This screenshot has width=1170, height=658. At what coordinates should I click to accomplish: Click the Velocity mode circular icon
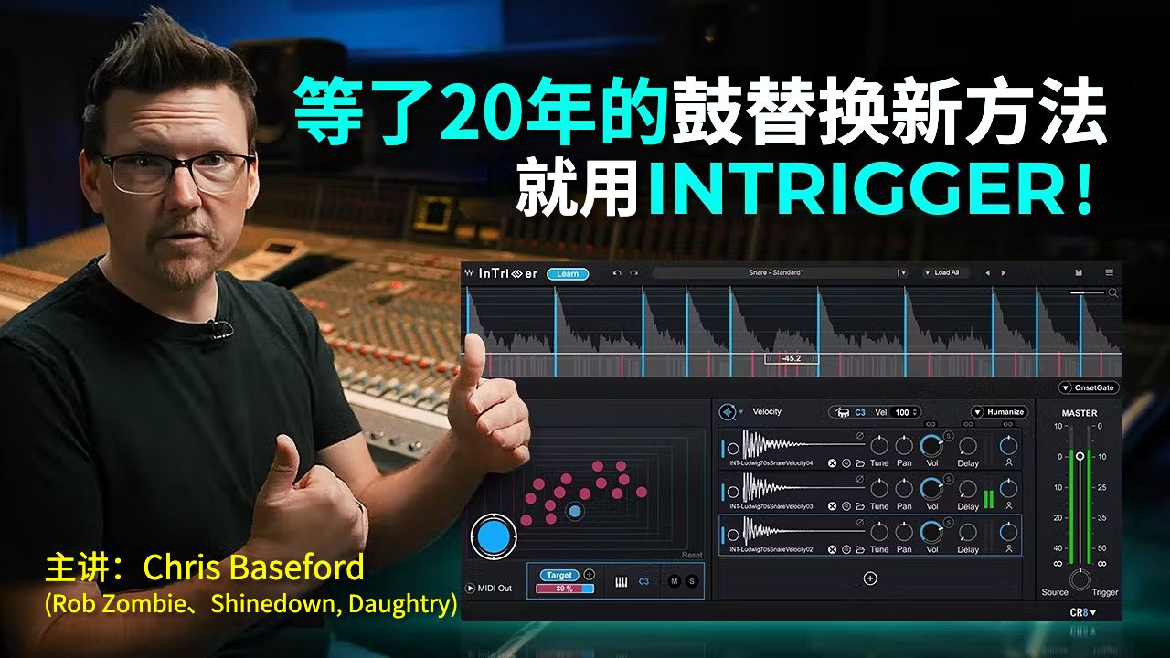728,411
